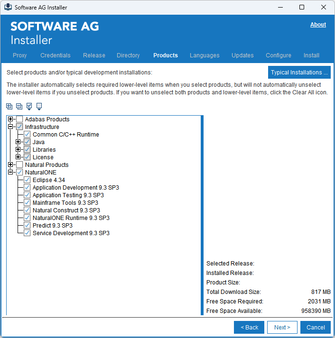Click the Collapse All tree icon

point(19,106)
